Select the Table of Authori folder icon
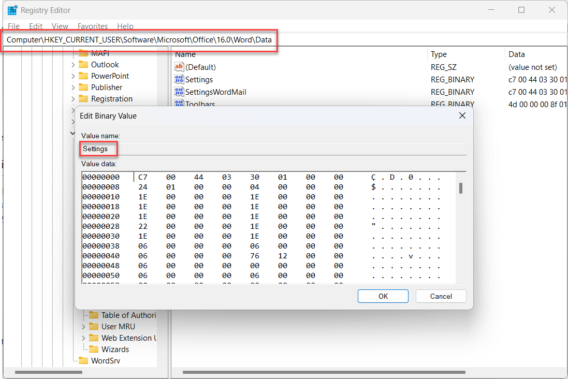This screenshot has height=379, width=568. pyautogui.click(x=94, y=315)
